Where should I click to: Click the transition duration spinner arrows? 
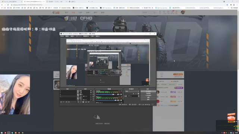point(139,96)
